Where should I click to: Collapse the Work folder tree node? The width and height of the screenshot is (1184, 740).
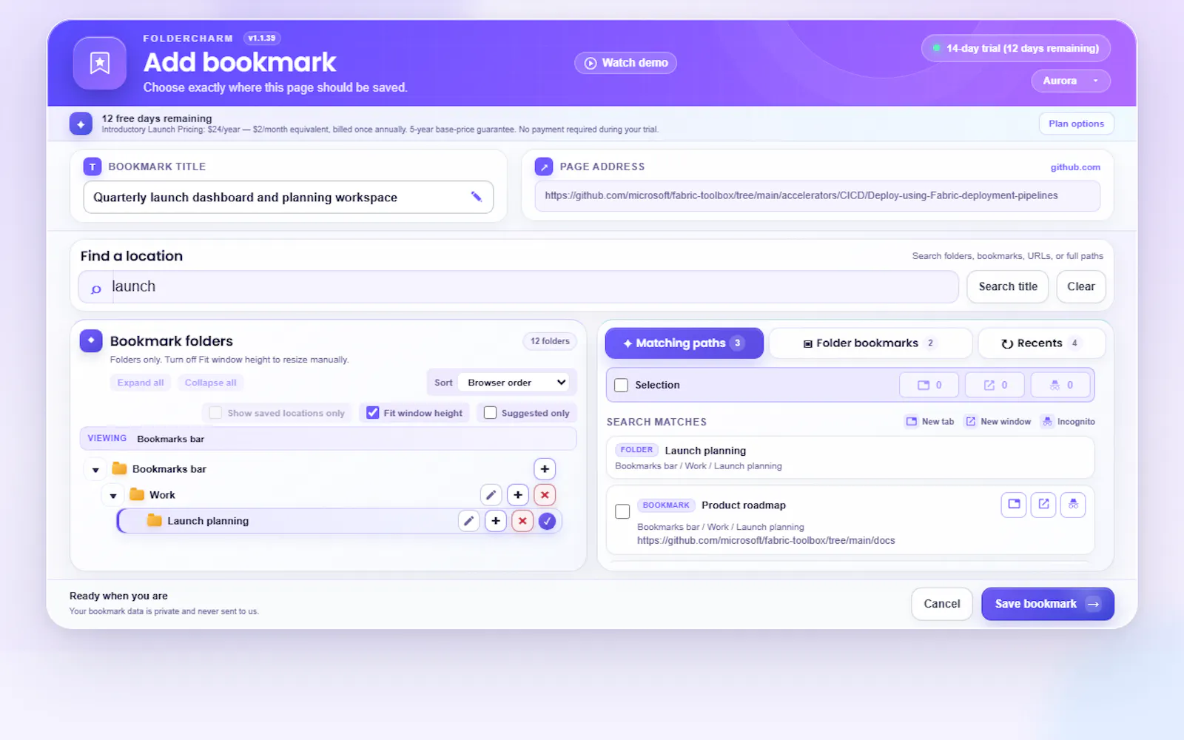coord(113,496)
